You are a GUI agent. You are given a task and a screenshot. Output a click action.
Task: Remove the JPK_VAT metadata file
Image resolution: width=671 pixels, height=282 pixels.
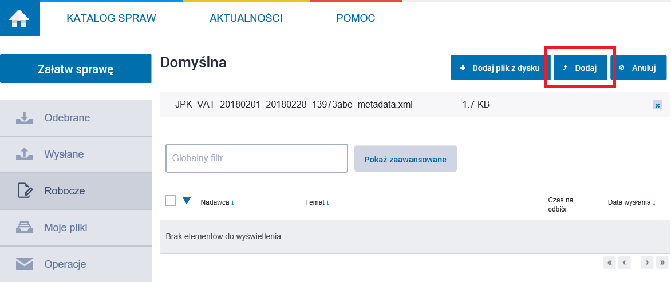(657, 105)
